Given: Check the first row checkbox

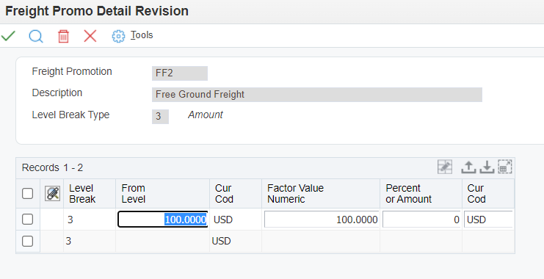Looking at the screenshot, I should click(27, 220).
